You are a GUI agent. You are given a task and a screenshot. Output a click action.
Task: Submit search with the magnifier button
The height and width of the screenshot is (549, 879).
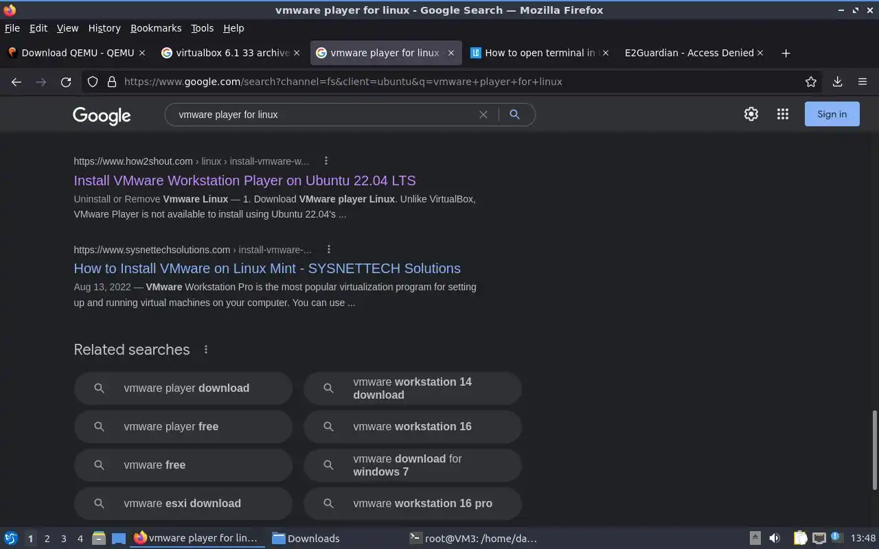(x=514, y=115)
